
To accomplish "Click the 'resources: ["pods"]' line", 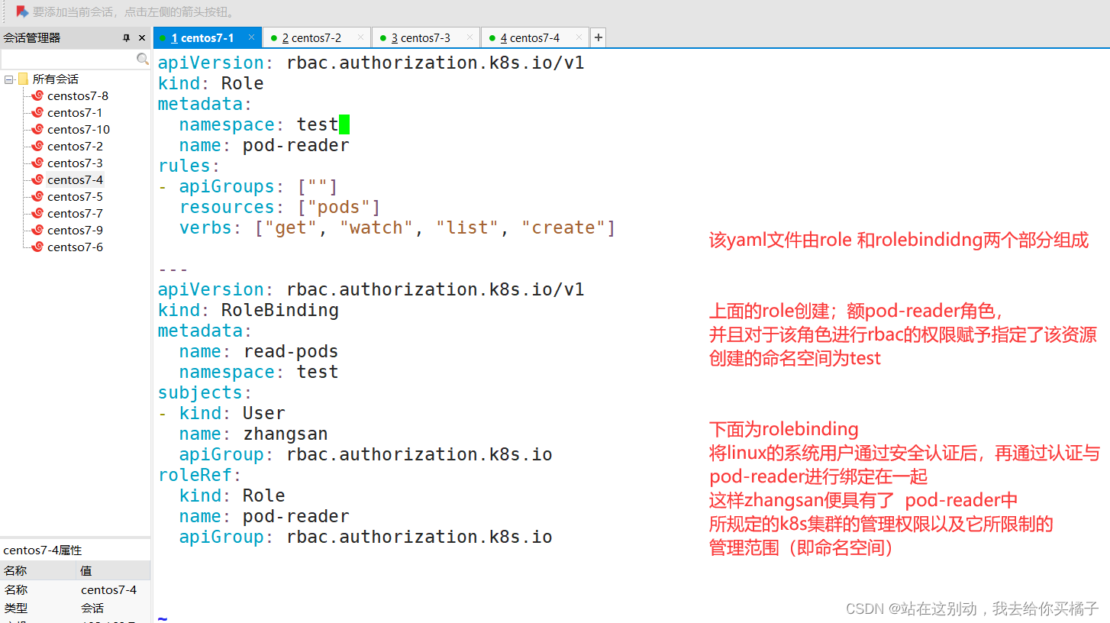I will 279,207.
